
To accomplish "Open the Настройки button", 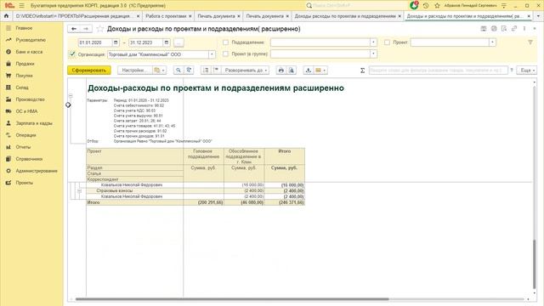I will 135,71.
